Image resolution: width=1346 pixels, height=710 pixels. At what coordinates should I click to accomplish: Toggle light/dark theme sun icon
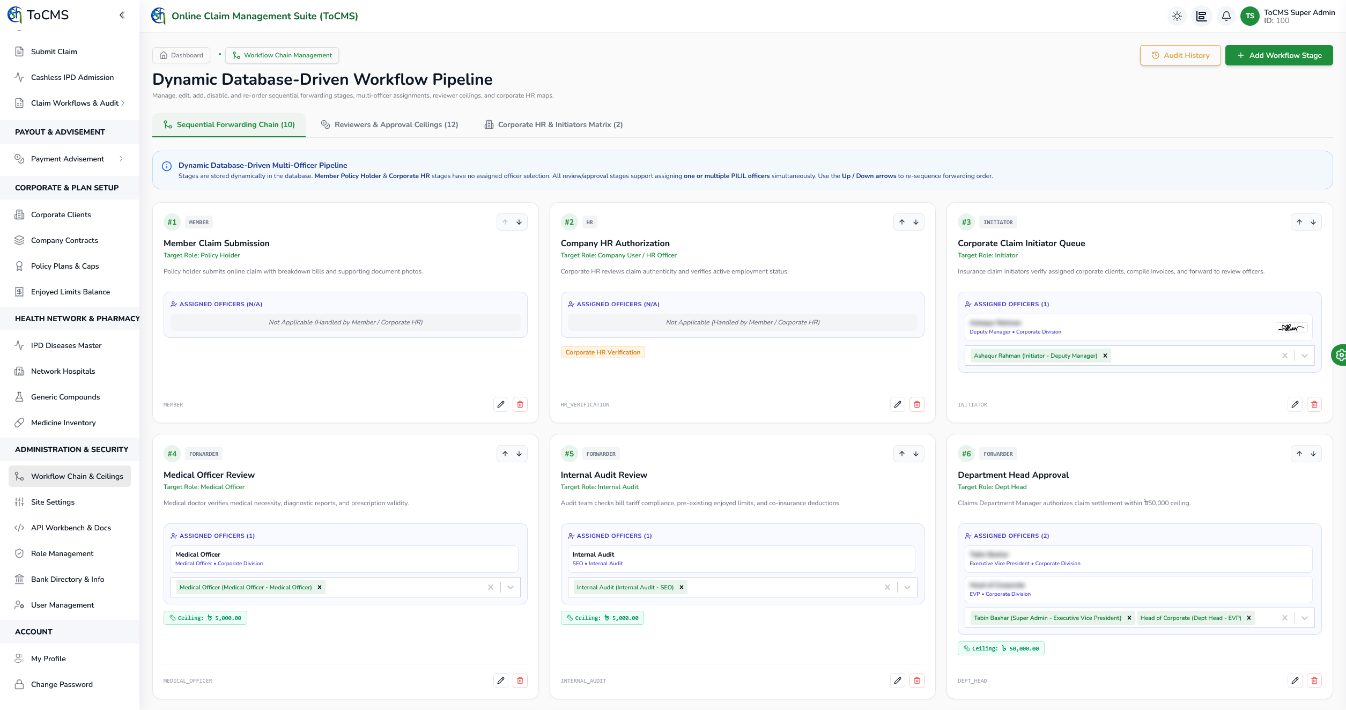point(1177,16)
